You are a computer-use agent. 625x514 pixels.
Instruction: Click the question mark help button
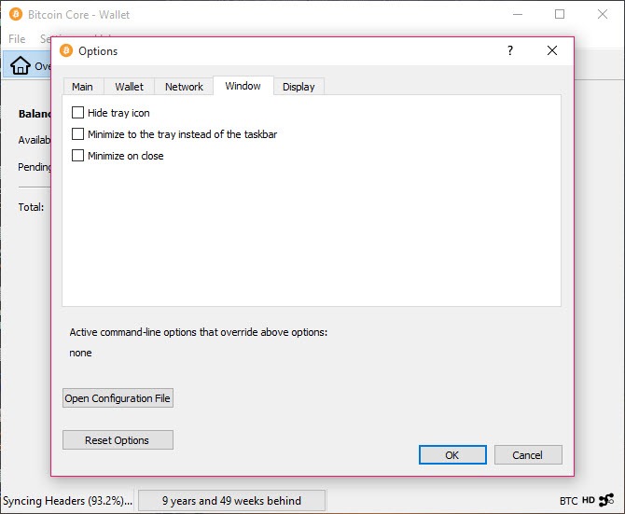pos(510,50)
